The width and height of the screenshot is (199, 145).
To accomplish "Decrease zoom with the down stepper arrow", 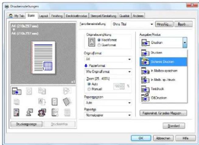I will tap(122, 88).
